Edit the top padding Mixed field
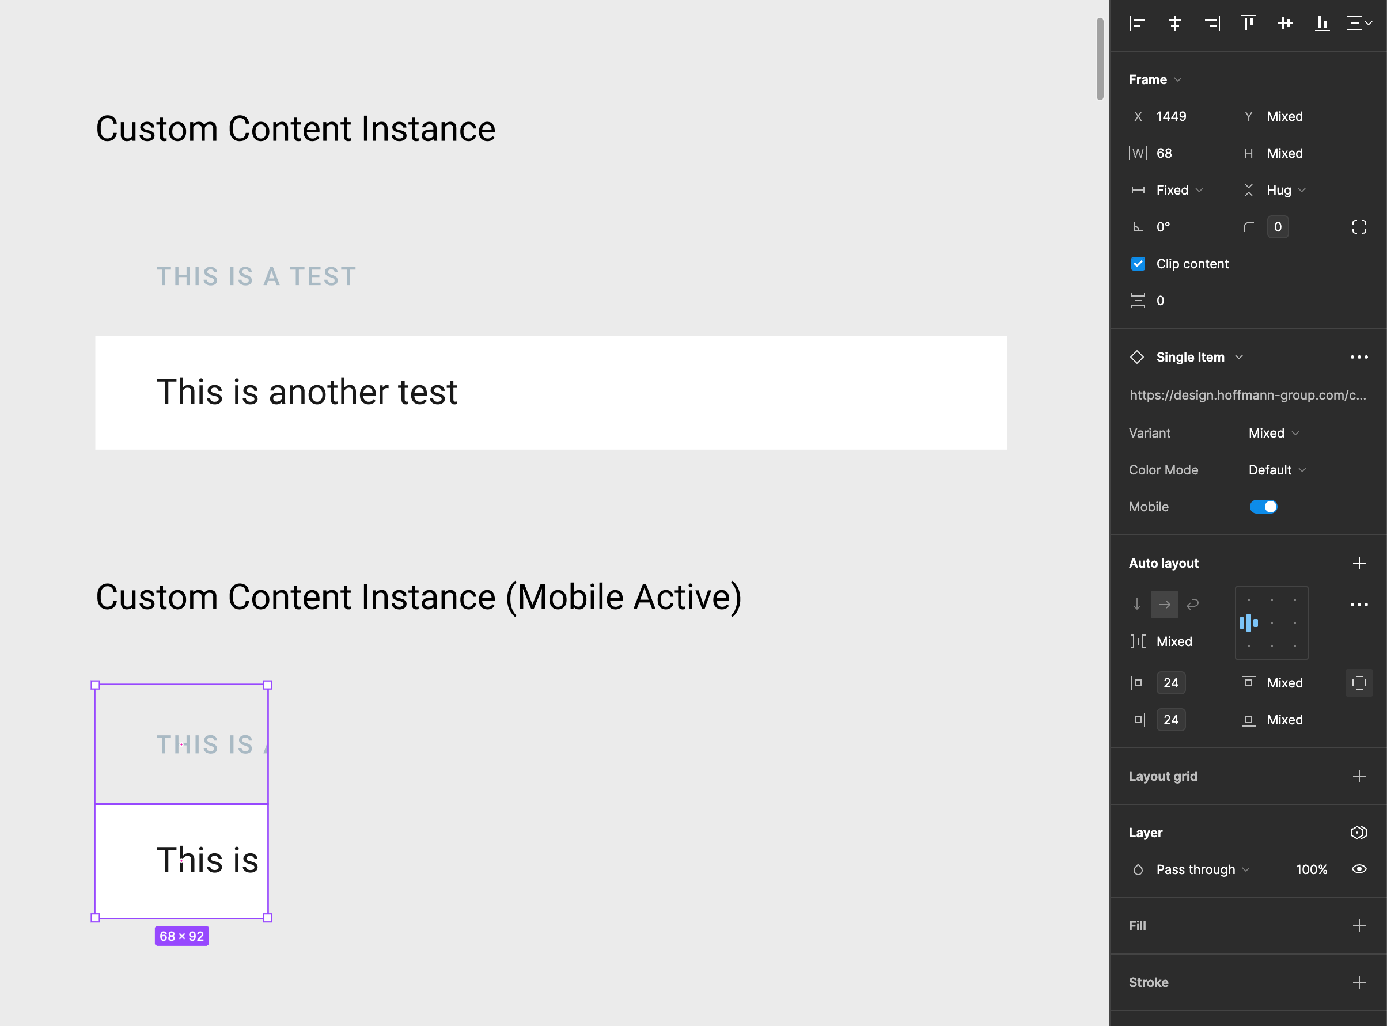The height and width of the screenshot is (1026, 1387). coord(1285,683)
